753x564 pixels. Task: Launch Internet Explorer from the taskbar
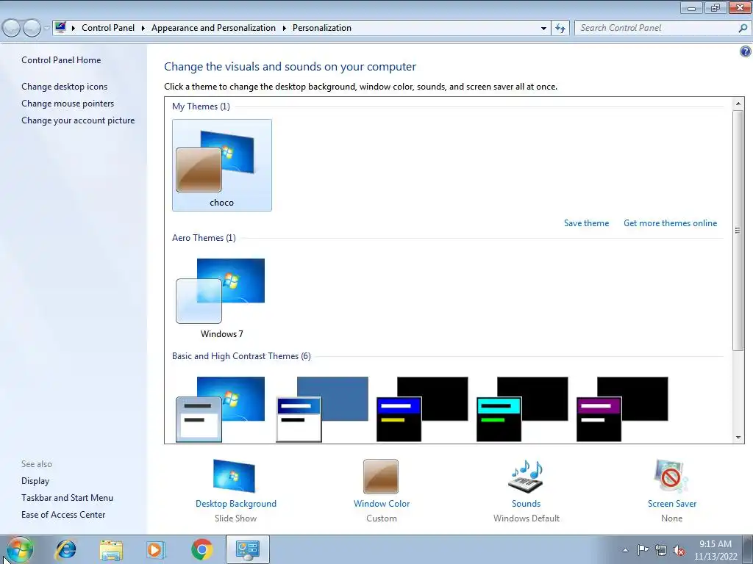pyautogui.click(x=65, y=549)
